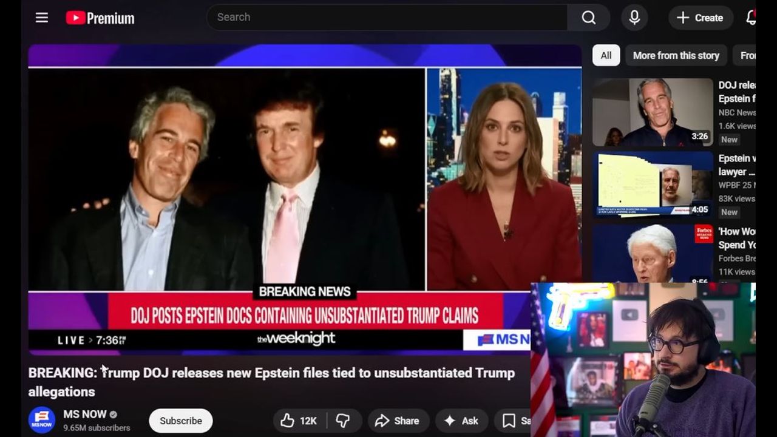This screenshot has height=437, width=777.
Task: Click the magnifying glass search button
Action: click(588, 18)
